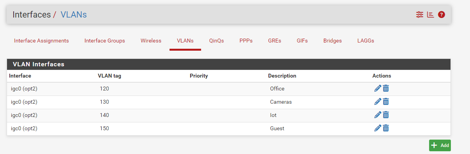Click the green Add button

440,145
